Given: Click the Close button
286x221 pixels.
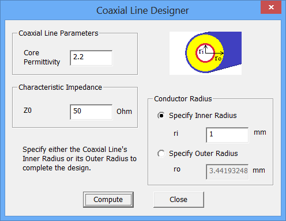Looking at the screenshot, I should 179,200.
